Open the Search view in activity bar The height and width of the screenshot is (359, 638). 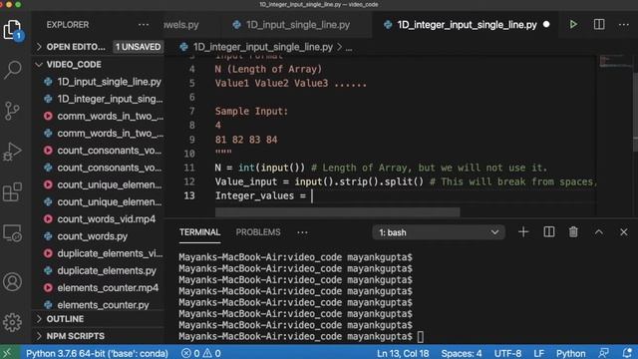tap(12, 70)
